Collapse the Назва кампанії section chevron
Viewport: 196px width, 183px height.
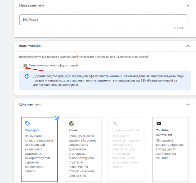pyautogui.click(x=188, y=5)
